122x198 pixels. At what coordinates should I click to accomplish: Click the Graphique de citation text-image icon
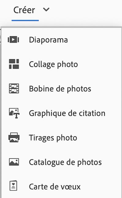pyautogui.click(x=14, y=113)
